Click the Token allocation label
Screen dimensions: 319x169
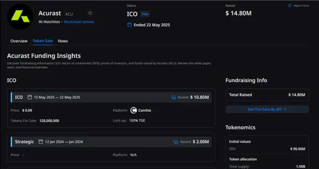pos(243,159)
